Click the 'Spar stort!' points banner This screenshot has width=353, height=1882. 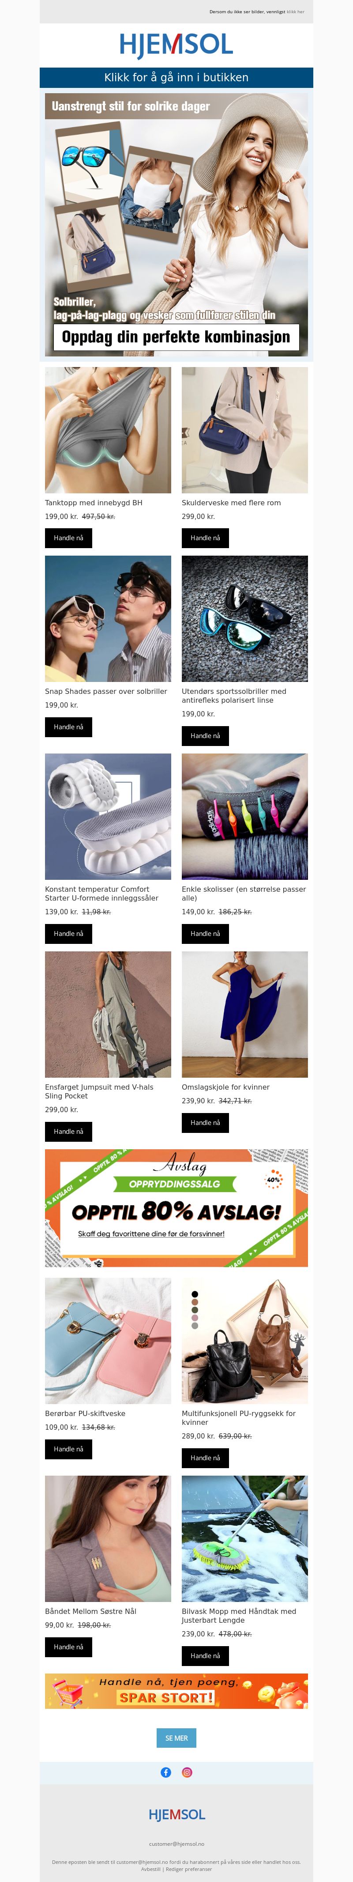pos(176,1691)
